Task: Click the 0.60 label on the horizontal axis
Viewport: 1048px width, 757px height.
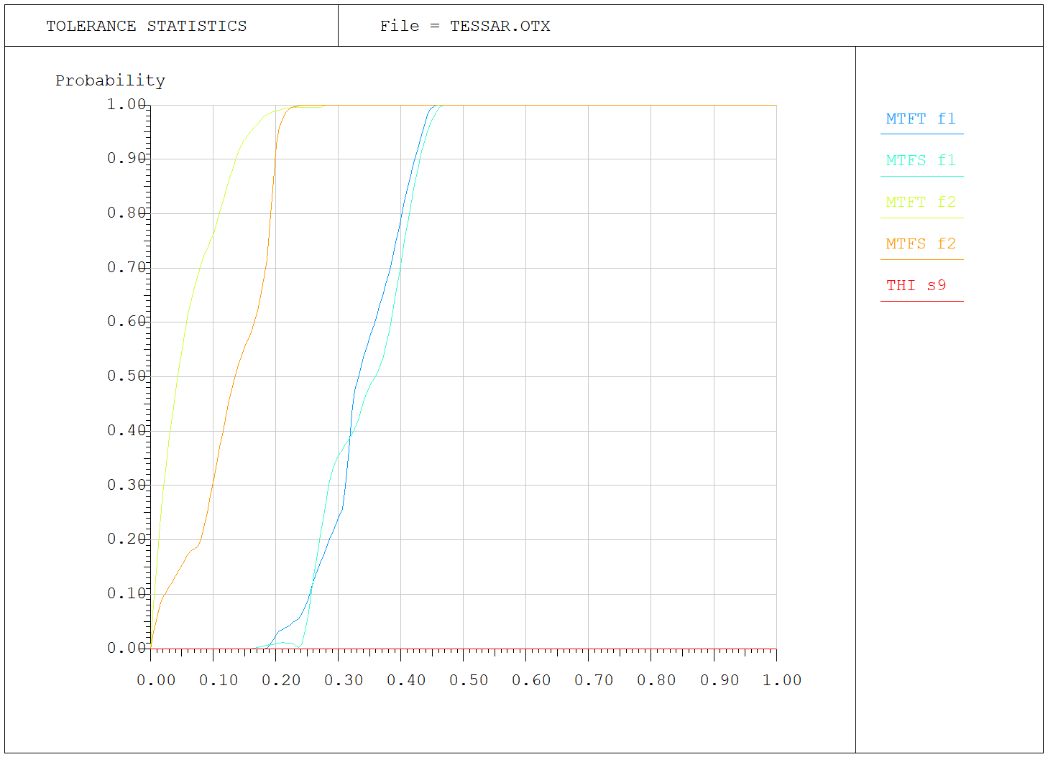Action: coord(531,680)
